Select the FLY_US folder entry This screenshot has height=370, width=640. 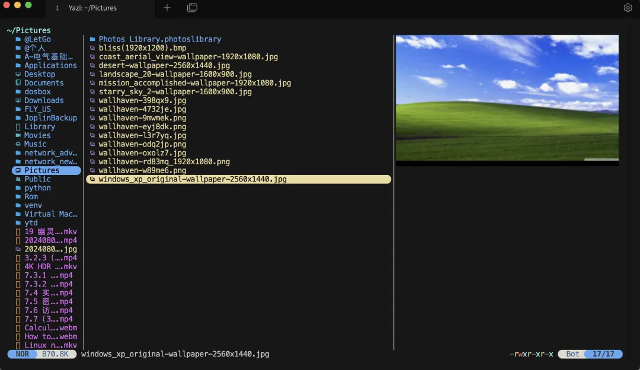[x=37, y=110]
